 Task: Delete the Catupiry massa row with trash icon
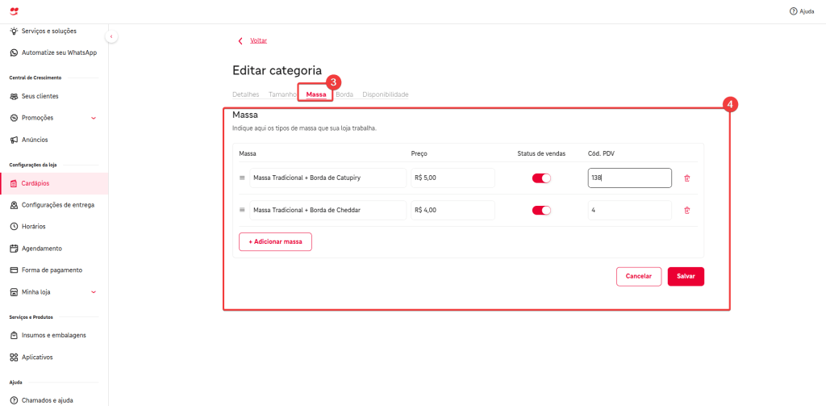point(686,178)
